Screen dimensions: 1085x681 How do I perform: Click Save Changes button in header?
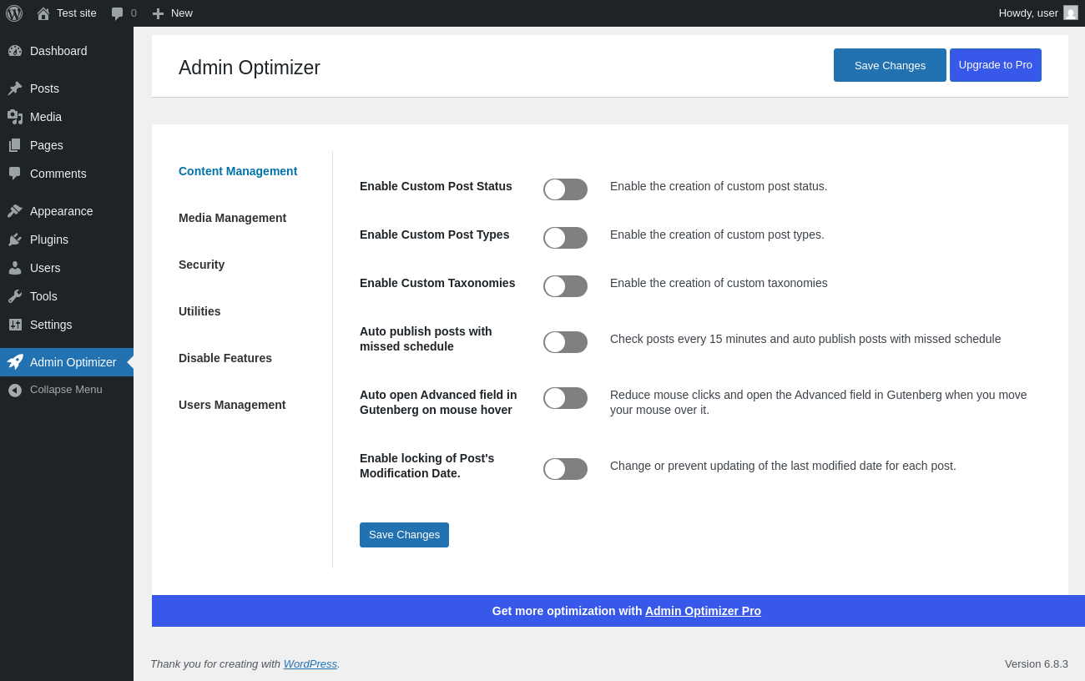point(890,65)
